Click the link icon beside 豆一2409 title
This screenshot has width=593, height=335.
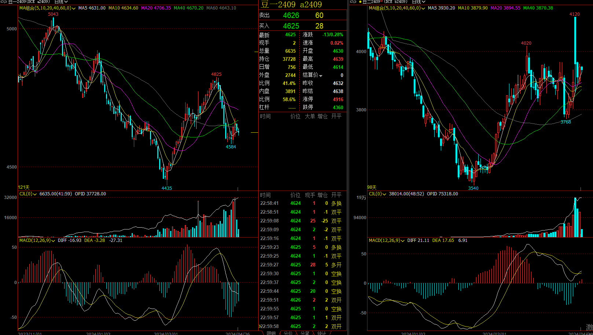point(3,2)
